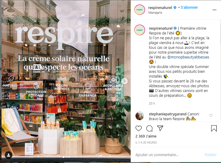Show tagged people icon on photo
221x163 pixels.
[8, 155]
